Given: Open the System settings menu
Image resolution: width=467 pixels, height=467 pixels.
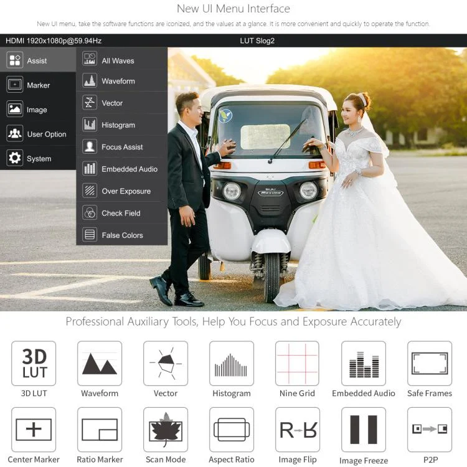Looking at the screenshot, I should pos(37,159).
